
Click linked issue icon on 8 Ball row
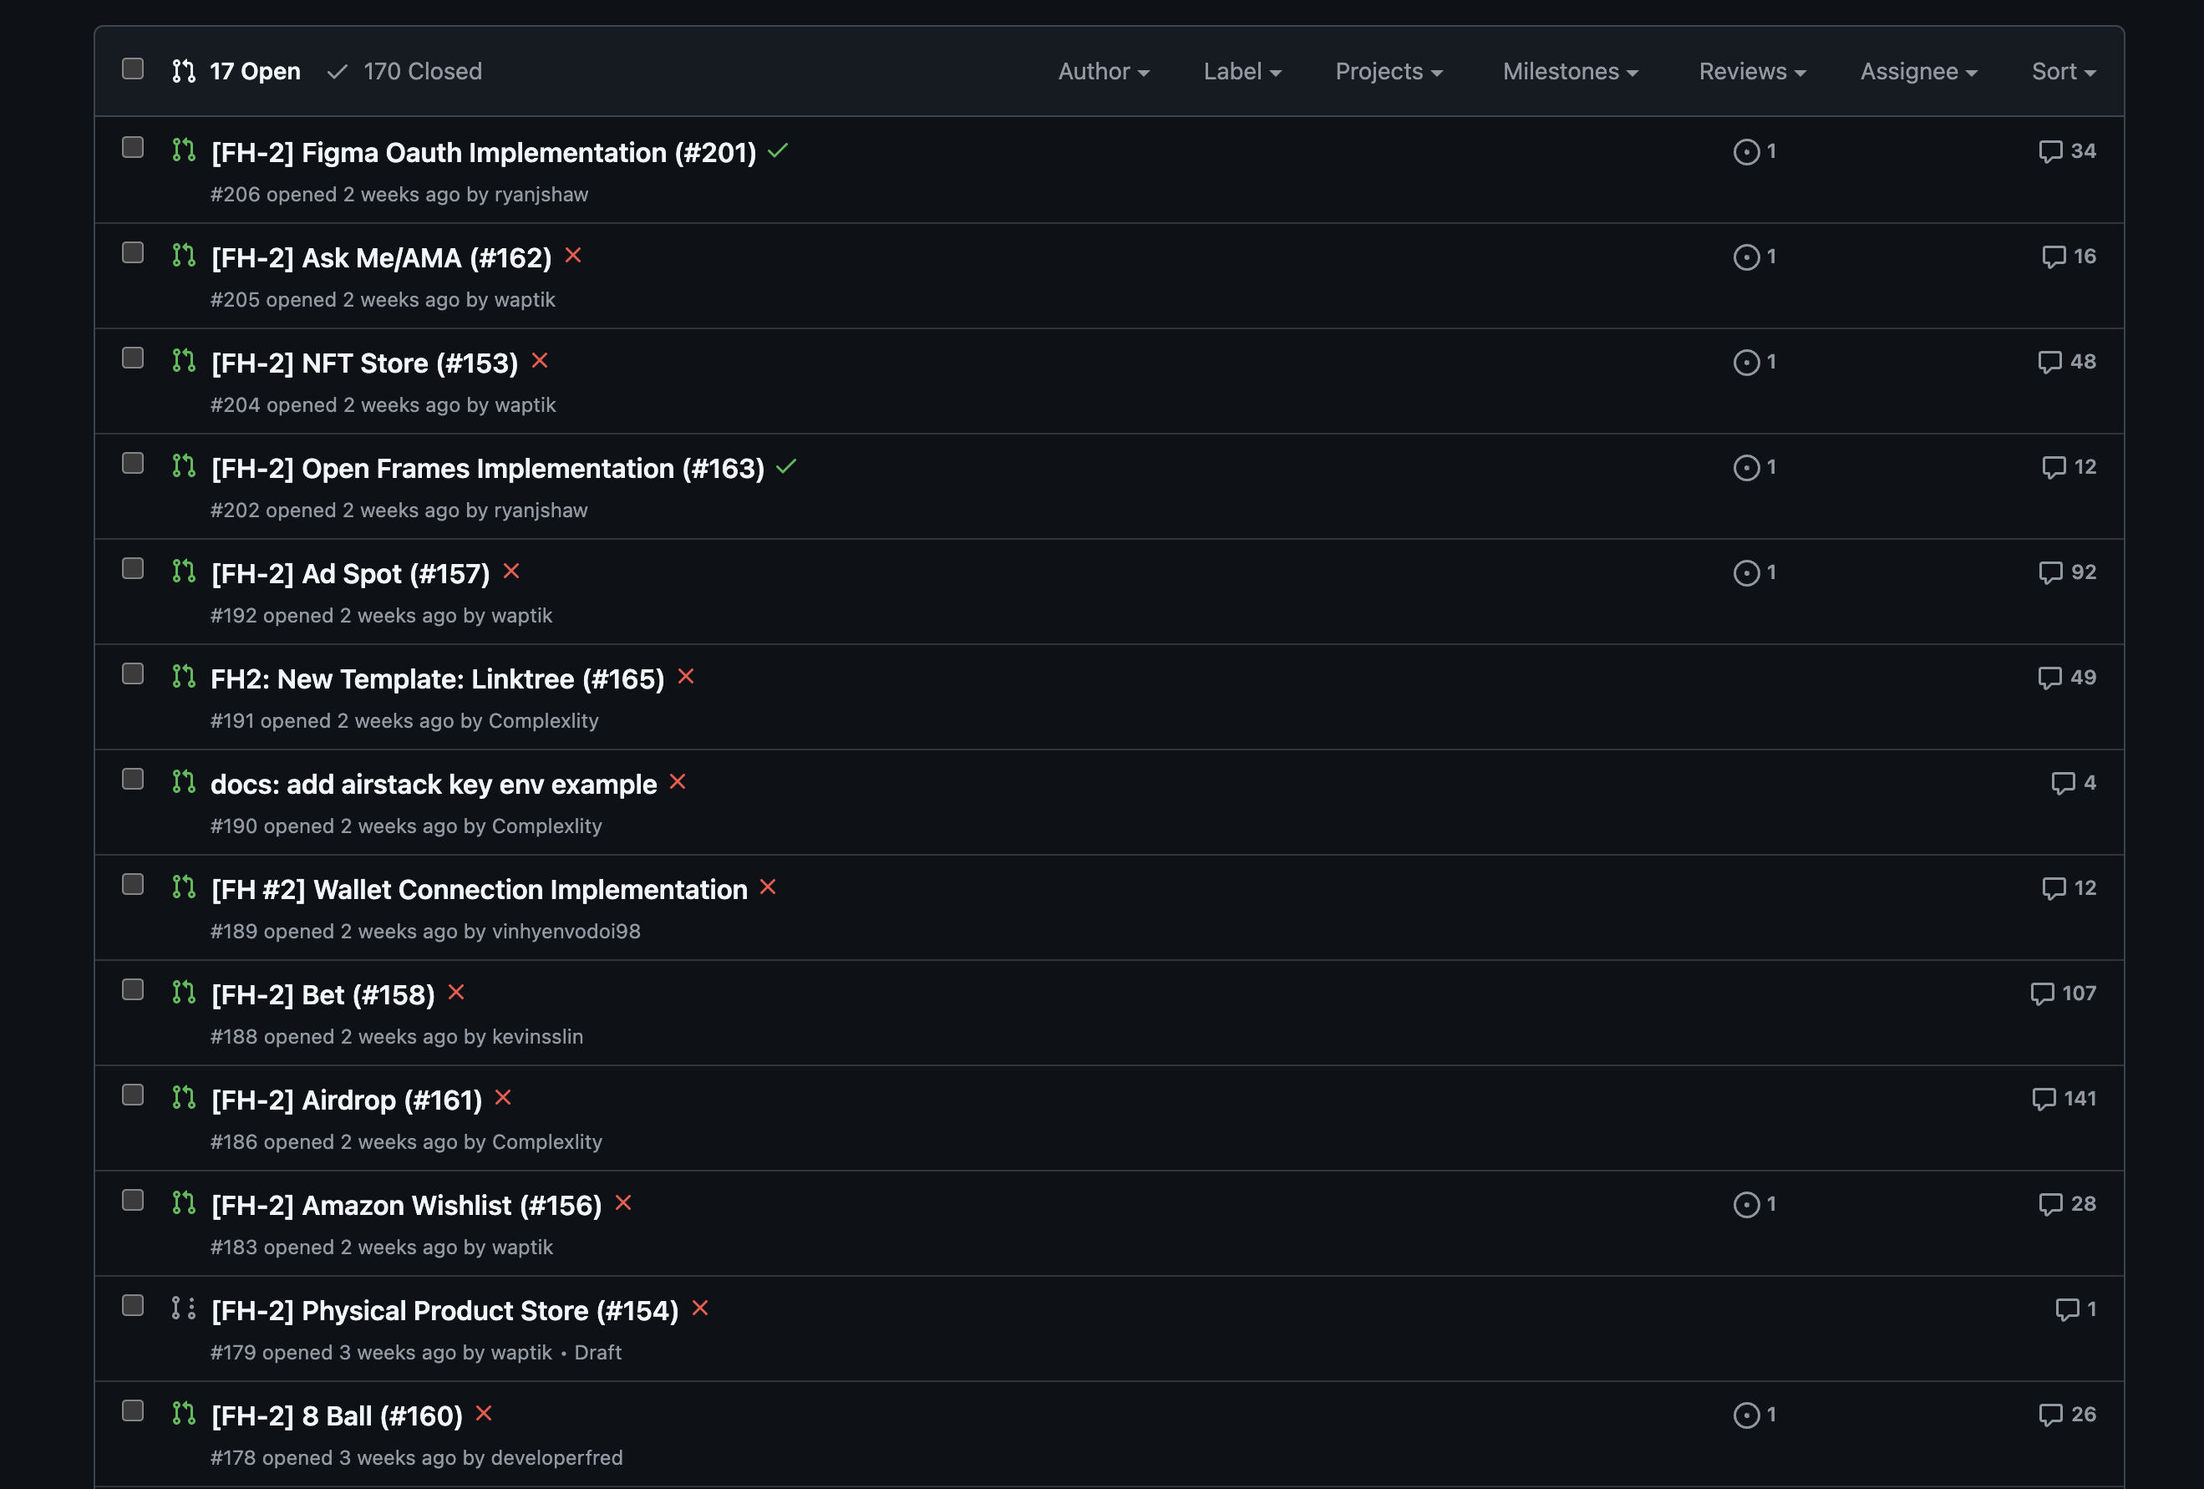[1755, 1415]
